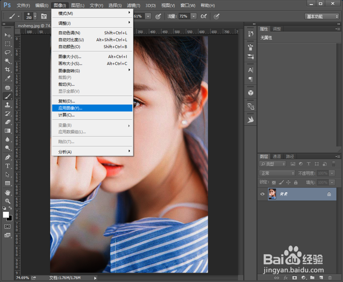The height and width of the screenshot is (282, 343).
Task: Select the Eraser tool
Action: pos(8,122)
